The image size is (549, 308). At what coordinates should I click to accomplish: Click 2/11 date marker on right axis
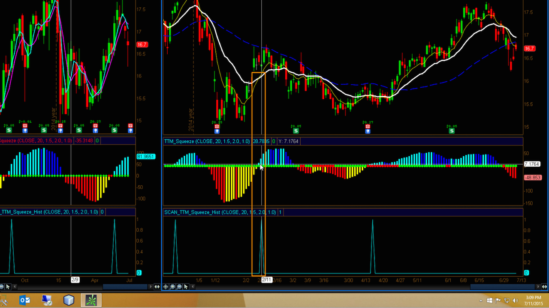[266, 280]
